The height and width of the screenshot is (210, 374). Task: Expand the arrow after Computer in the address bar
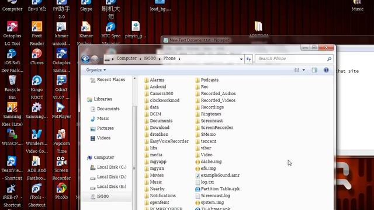click(140, 59)
